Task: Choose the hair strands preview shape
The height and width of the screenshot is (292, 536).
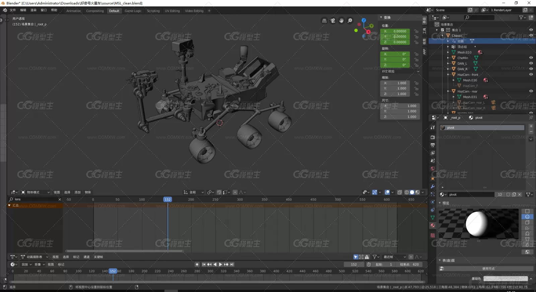Action: (x=527, y=228)
